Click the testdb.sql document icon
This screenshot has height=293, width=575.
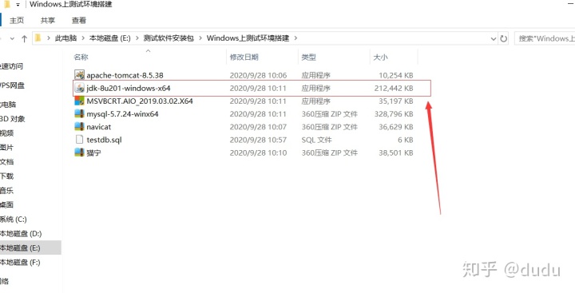pos(80,140)
